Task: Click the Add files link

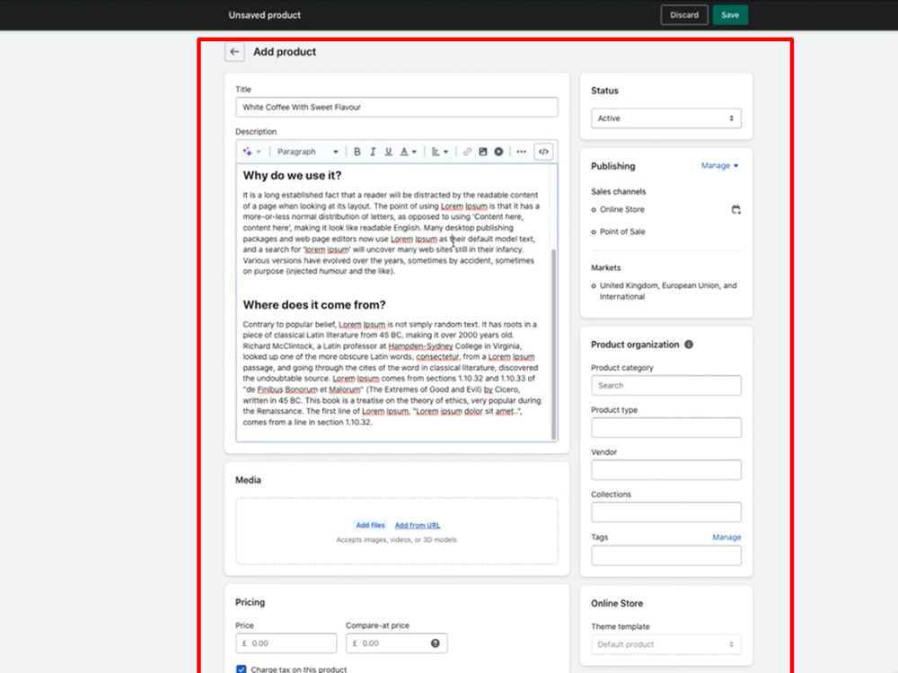Action: coord(371,525)
